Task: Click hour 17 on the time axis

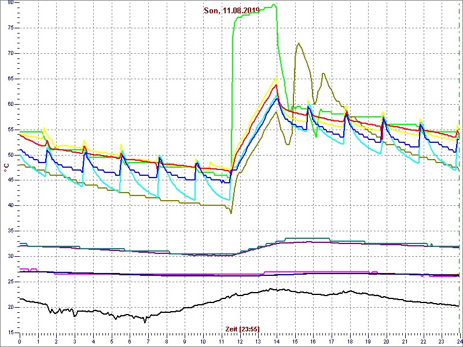Action: (331, 342)
